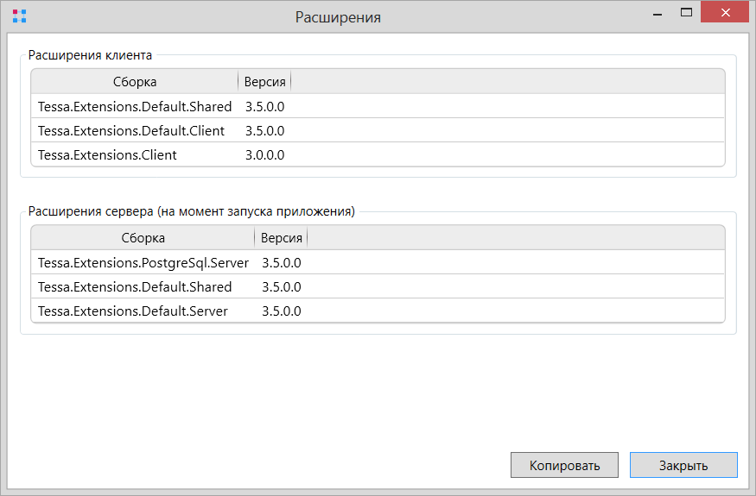Viewport: 756px width, 496px height.
Task: Sort server extensions by Версия column header
Action: pos(281,238)
